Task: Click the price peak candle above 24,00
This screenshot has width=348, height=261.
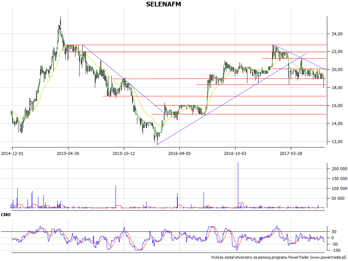Action: [60, 27]
